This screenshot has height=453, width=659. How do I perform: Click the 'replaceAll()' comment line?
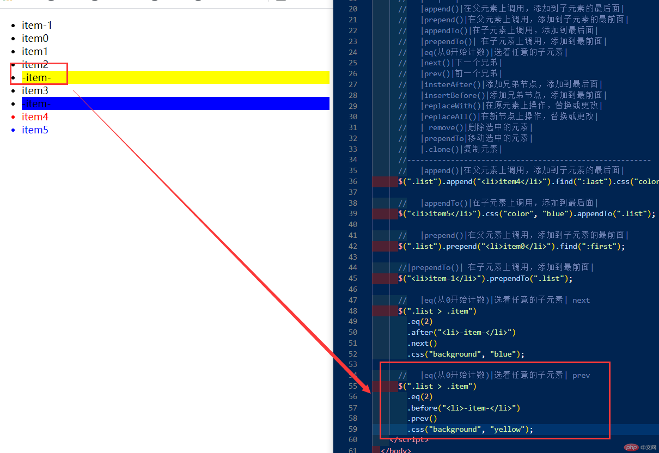point(498,117)
